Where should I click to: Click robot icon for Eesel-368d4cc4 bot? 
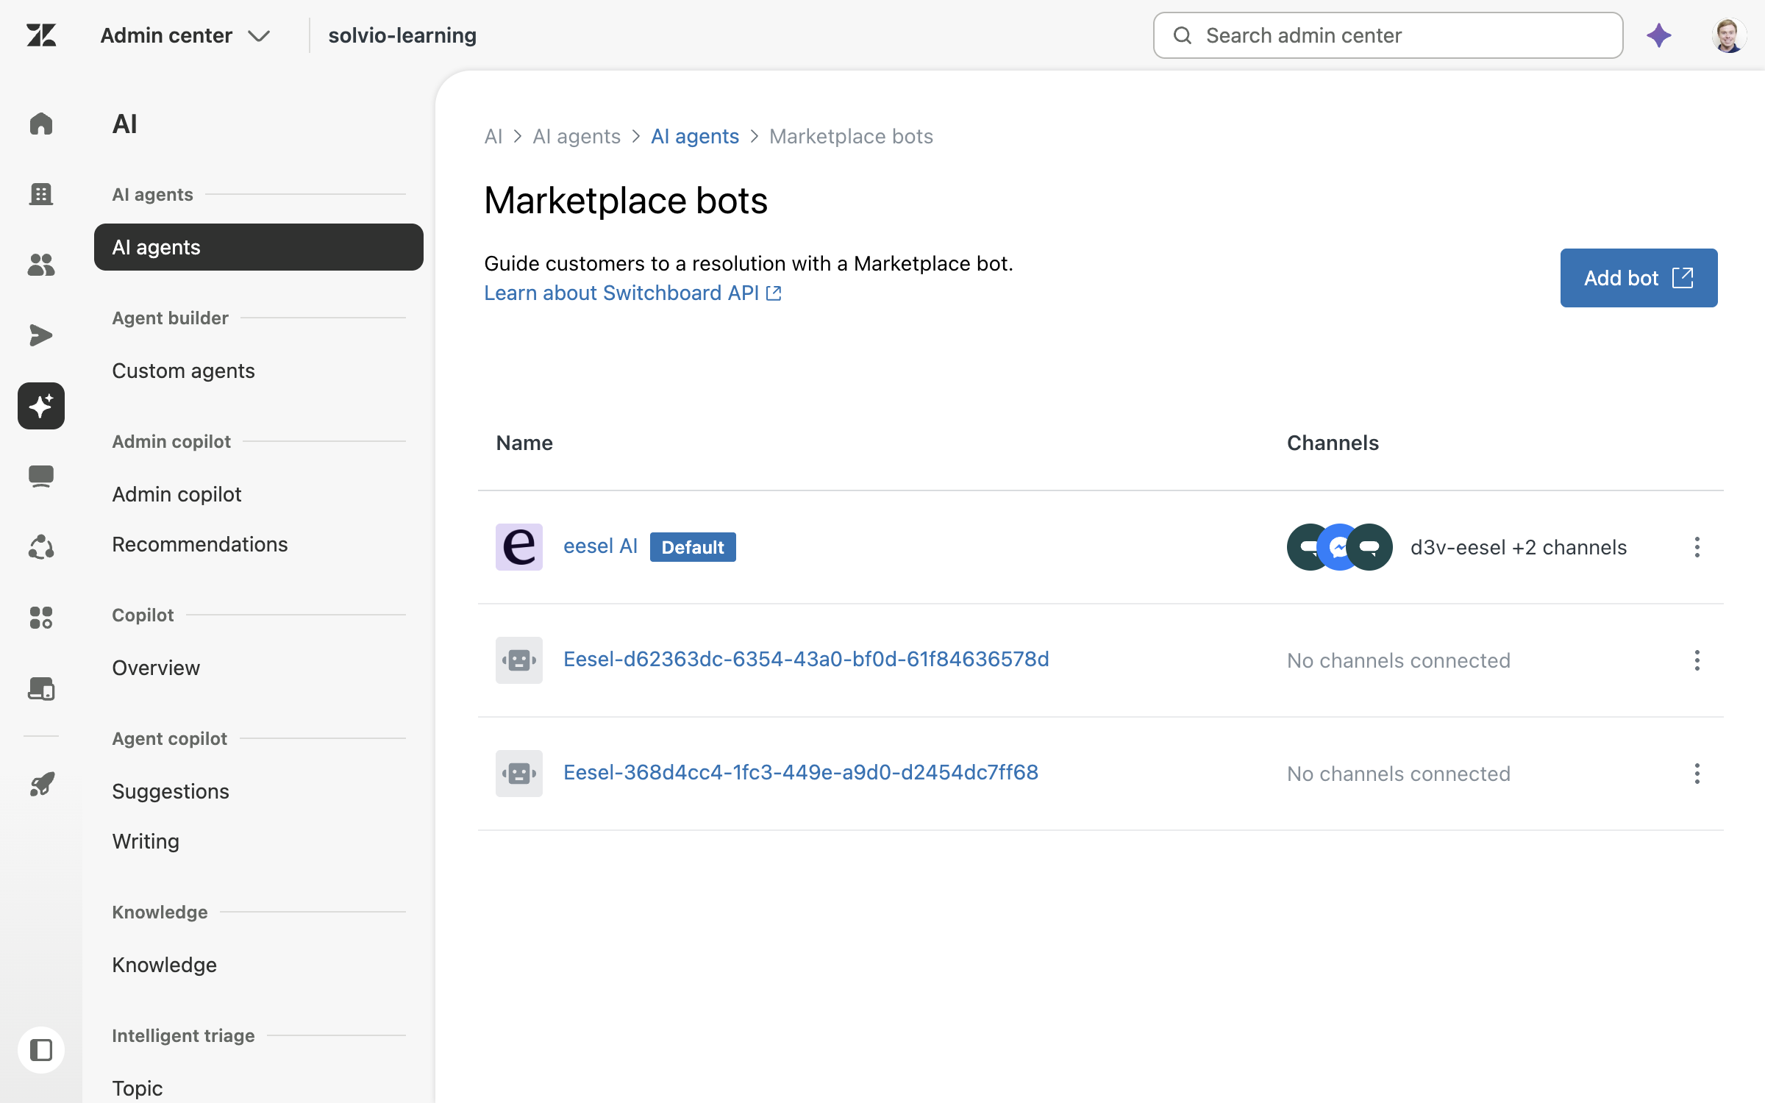tap(519, 774)
